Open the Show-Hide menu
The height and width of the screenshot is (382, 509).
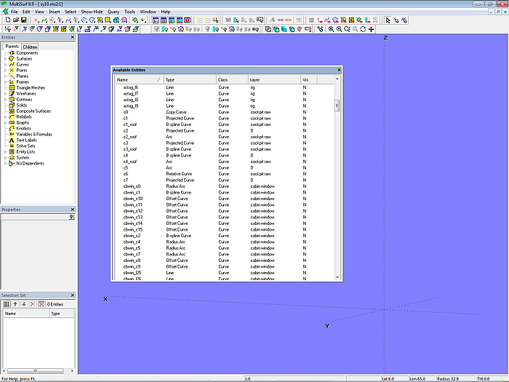click(x=92, y=12)
